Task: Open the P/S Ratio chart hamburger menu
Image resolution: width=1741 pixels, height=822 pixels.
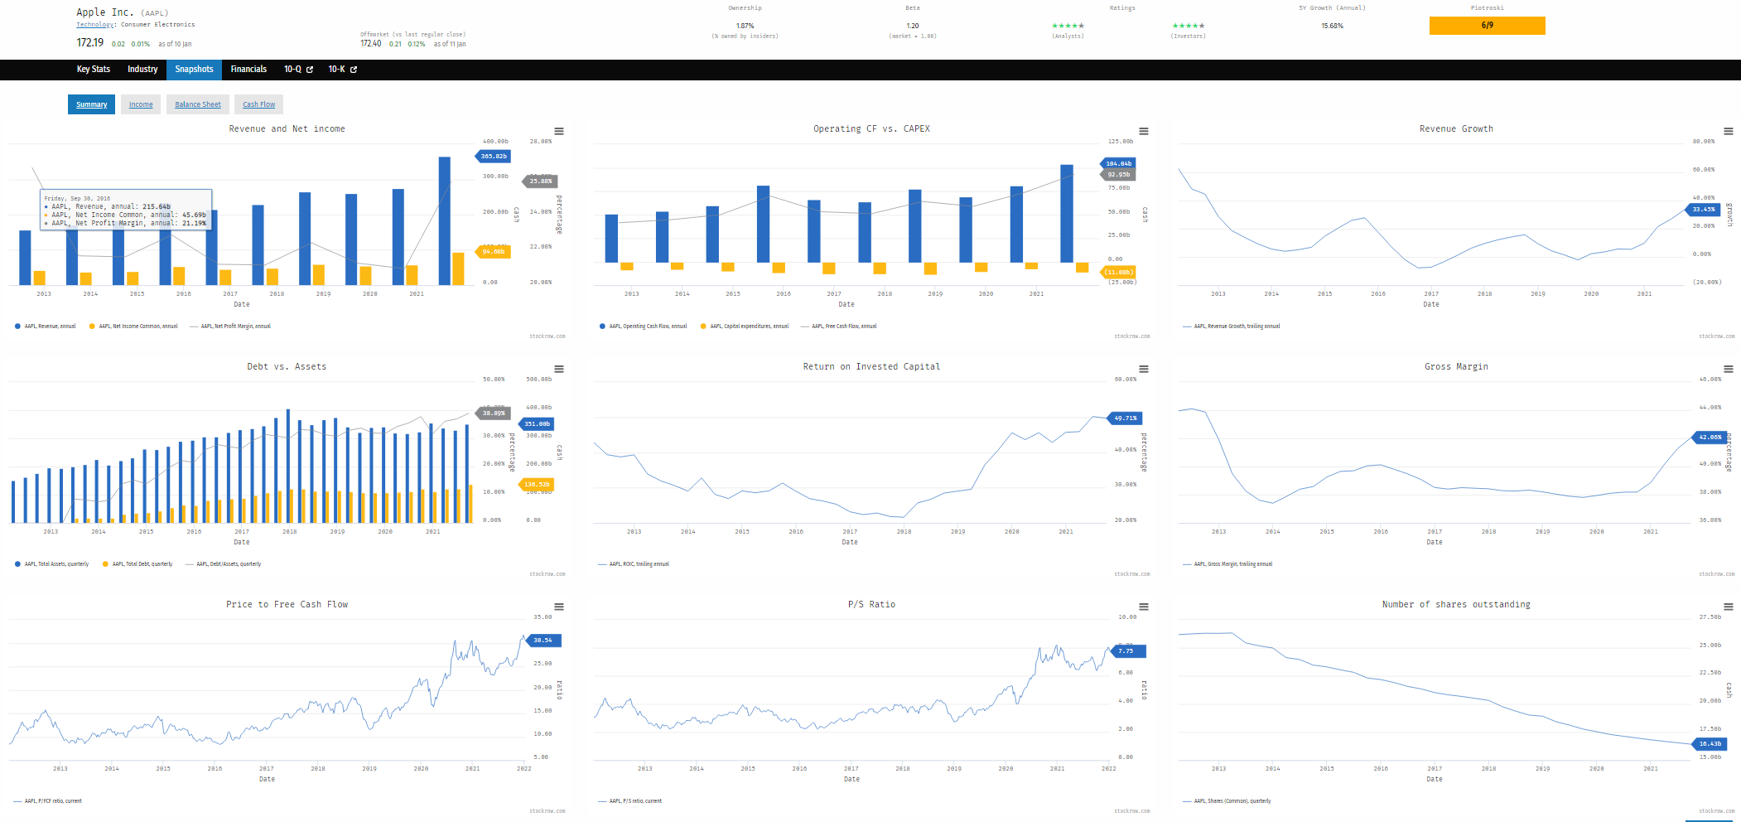Action: pos(1144,607)
